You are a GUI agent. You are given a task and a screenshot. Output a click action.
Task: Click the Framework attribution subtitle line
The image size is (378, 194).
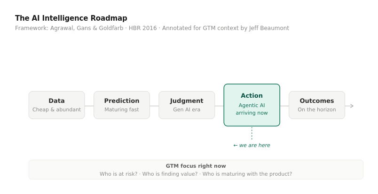(x=152, y=28)
